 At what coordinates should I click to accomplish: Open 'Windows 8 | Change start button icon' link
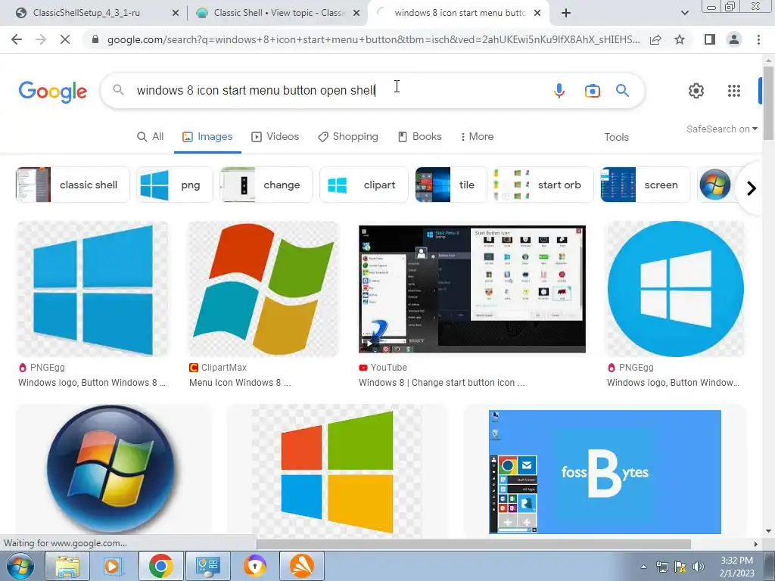pos(441,382)
